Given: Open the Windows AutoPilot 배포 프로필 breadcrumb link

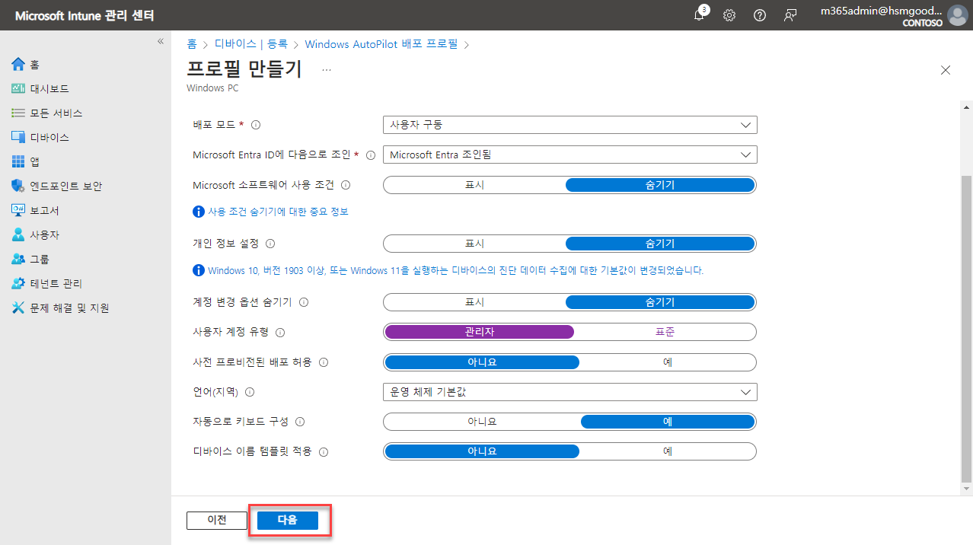Looking at the screenshot, I should [382, 44].
